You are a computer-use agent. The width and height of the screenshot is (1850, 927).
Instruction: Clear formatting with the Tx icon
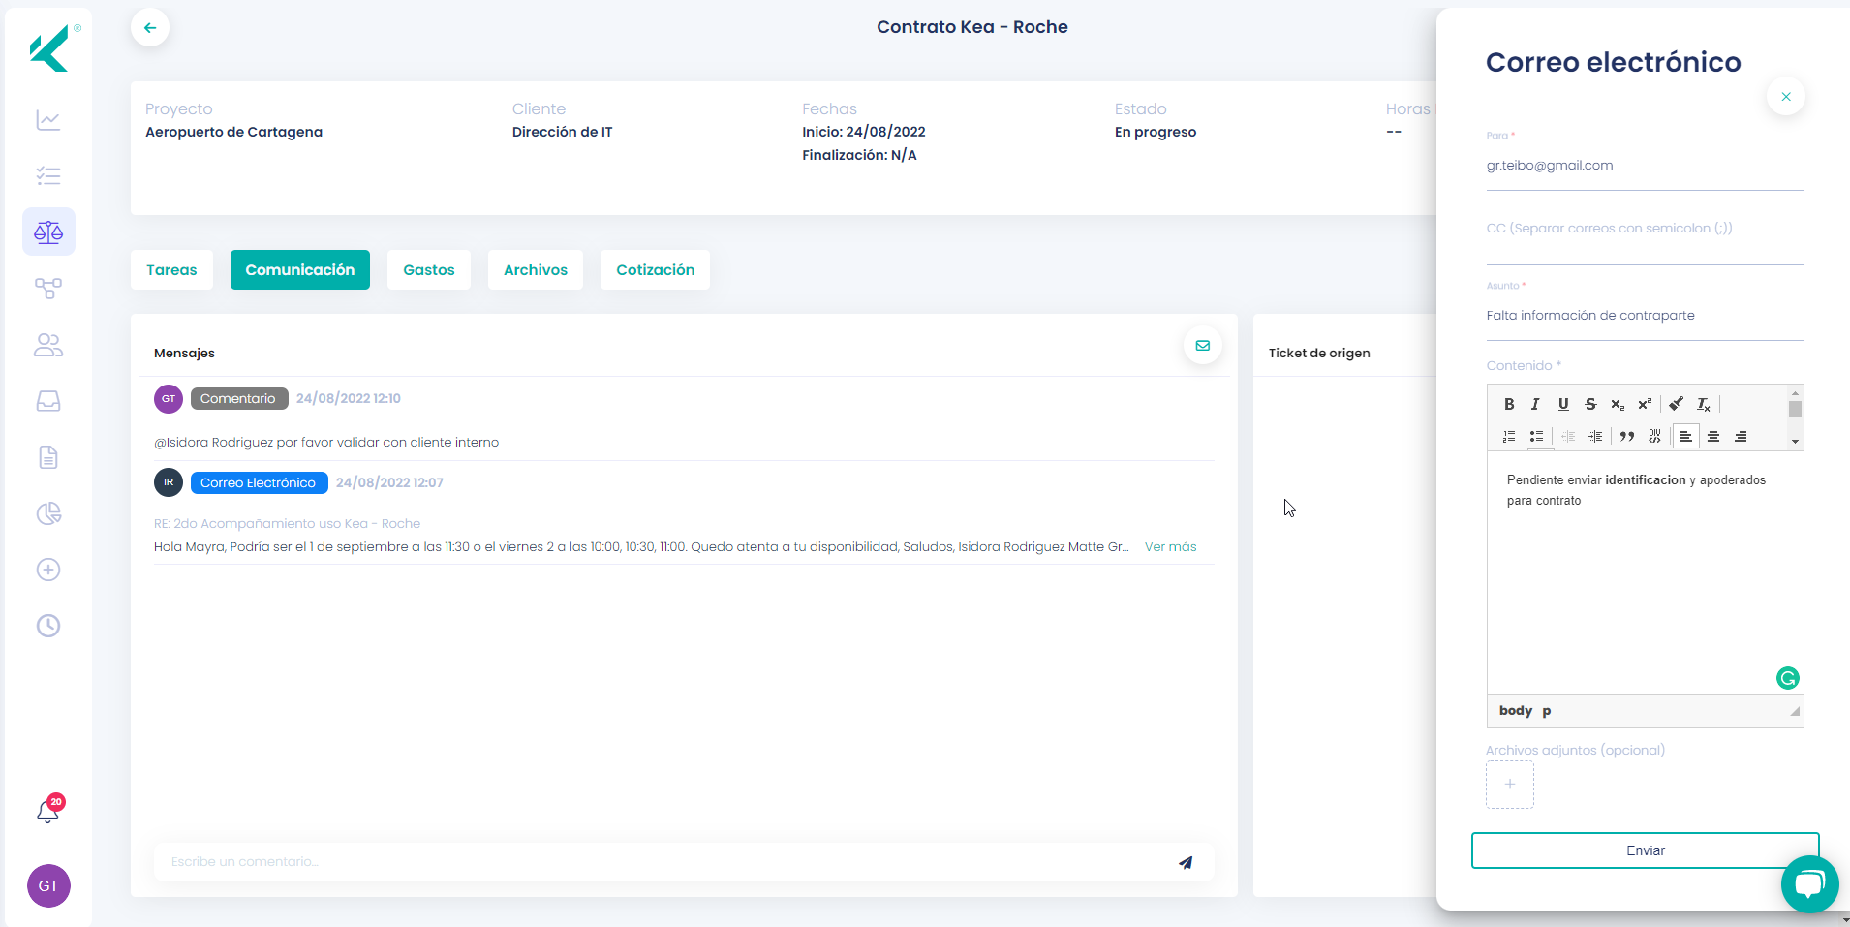coord(1704,404)
